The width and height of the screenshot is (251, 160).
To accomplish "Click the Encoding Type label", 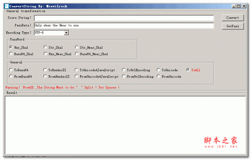I will coord(18,33).
